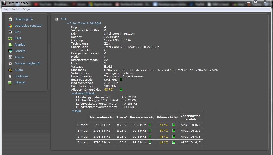Click the L2 egyesített gyorstár 4 x 256 KB value
The image size is (273, 155).
tap(130, 104)
